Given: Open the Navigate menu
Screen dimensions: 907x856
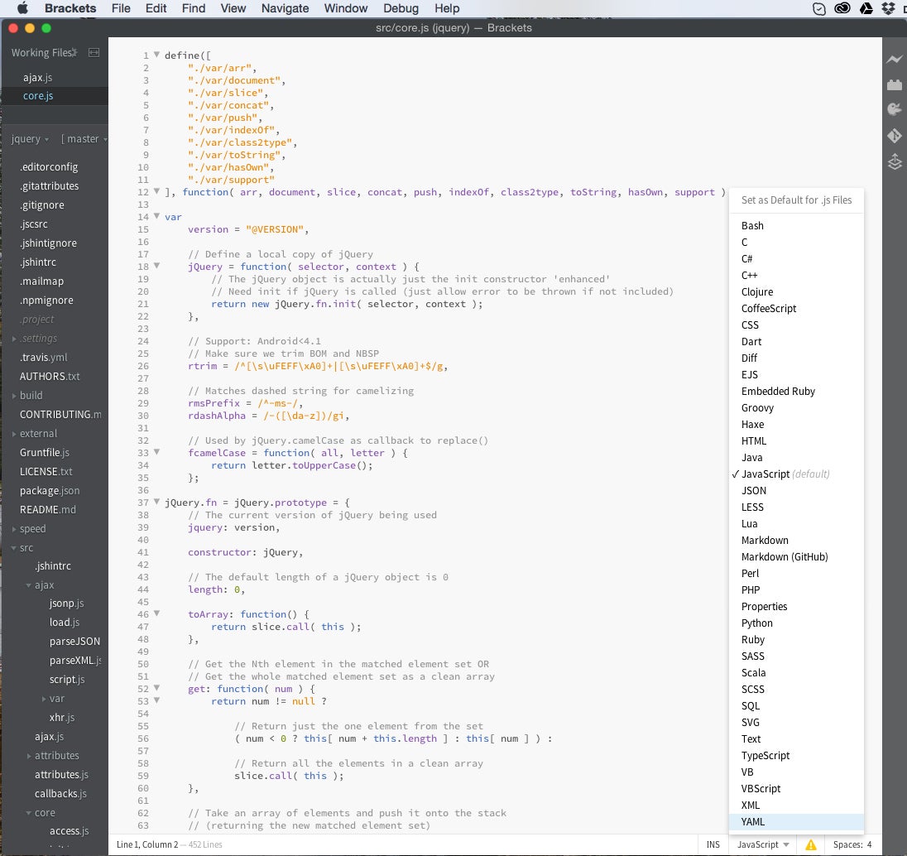Looking at the screenshot, I should [285, 8].
